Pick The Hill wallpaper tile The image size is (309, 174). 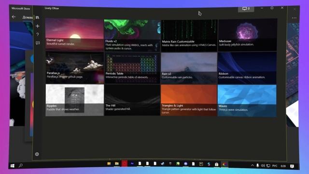coord(132,100)
